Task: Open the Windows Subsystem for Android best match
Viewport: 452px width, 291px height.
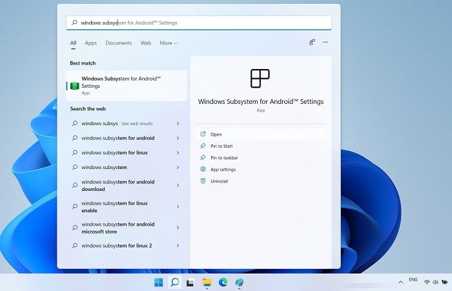Action: 127,86
